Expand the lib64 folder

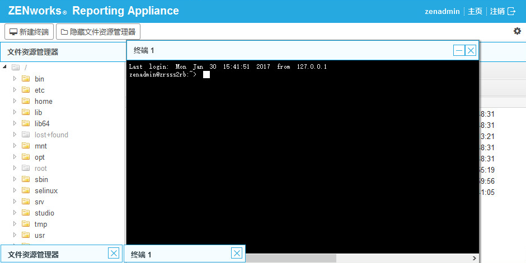pos(15,123)
